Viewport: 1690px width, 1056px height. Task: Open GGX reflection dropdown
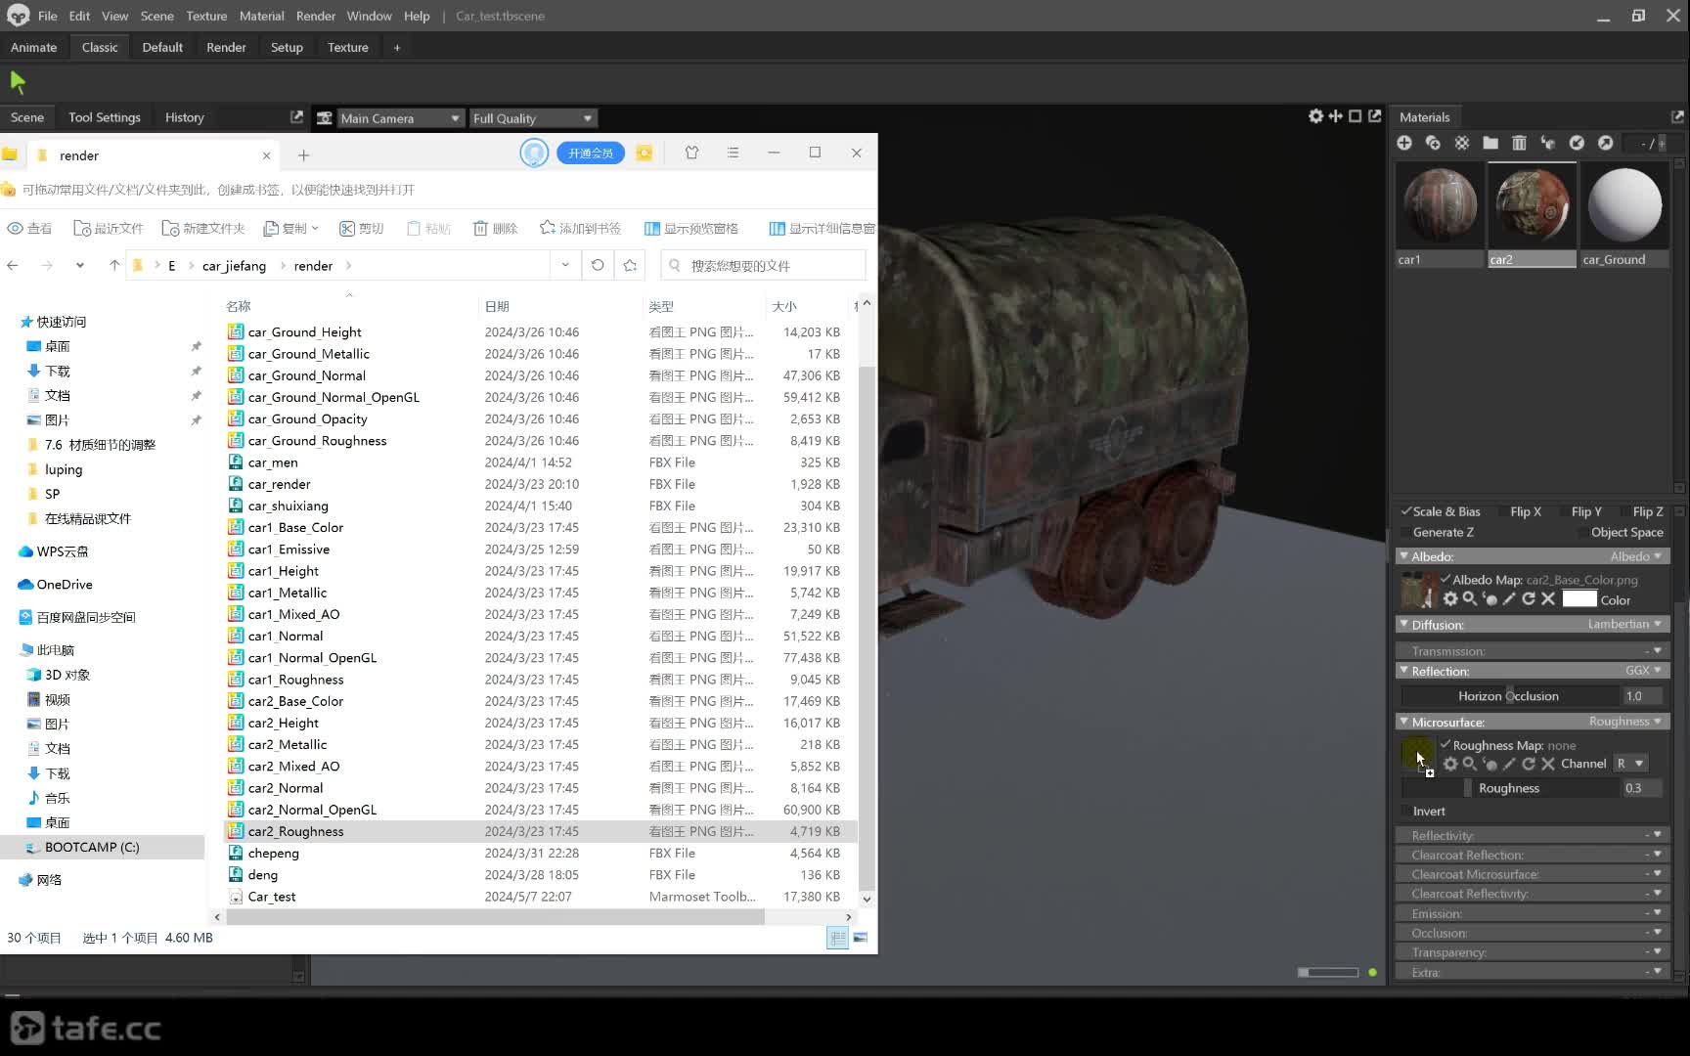pyautogui.click(x=1644, y=671)
